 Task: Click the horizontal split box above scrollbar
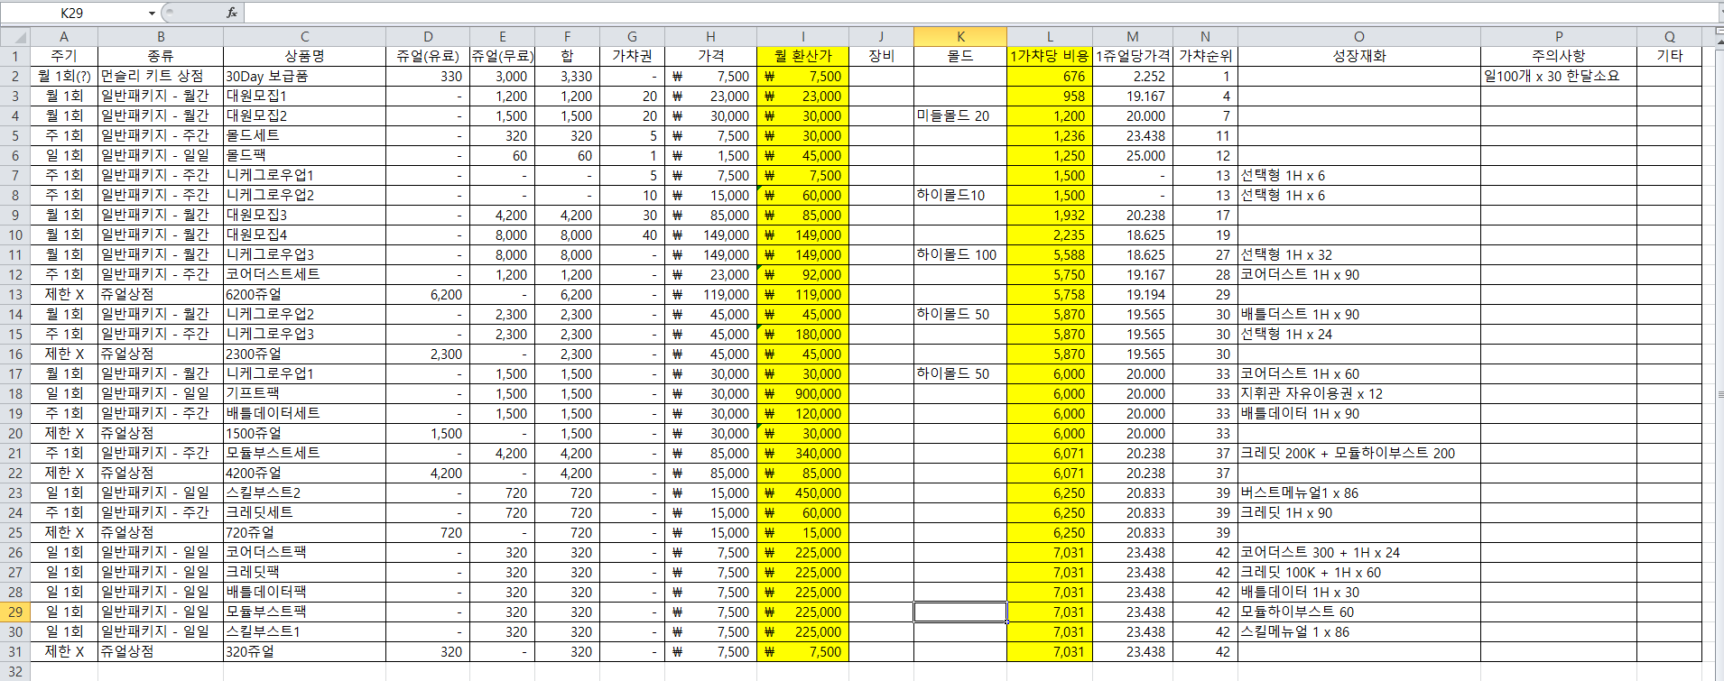(x=1719, y=32)
